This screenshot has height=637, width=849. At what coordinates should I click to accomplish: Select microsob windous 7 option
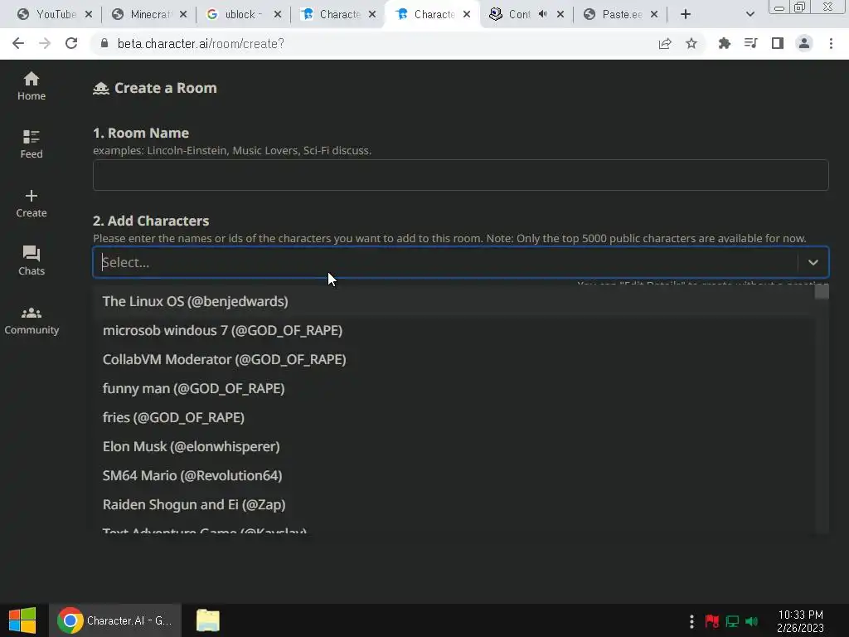pos(454,330)
